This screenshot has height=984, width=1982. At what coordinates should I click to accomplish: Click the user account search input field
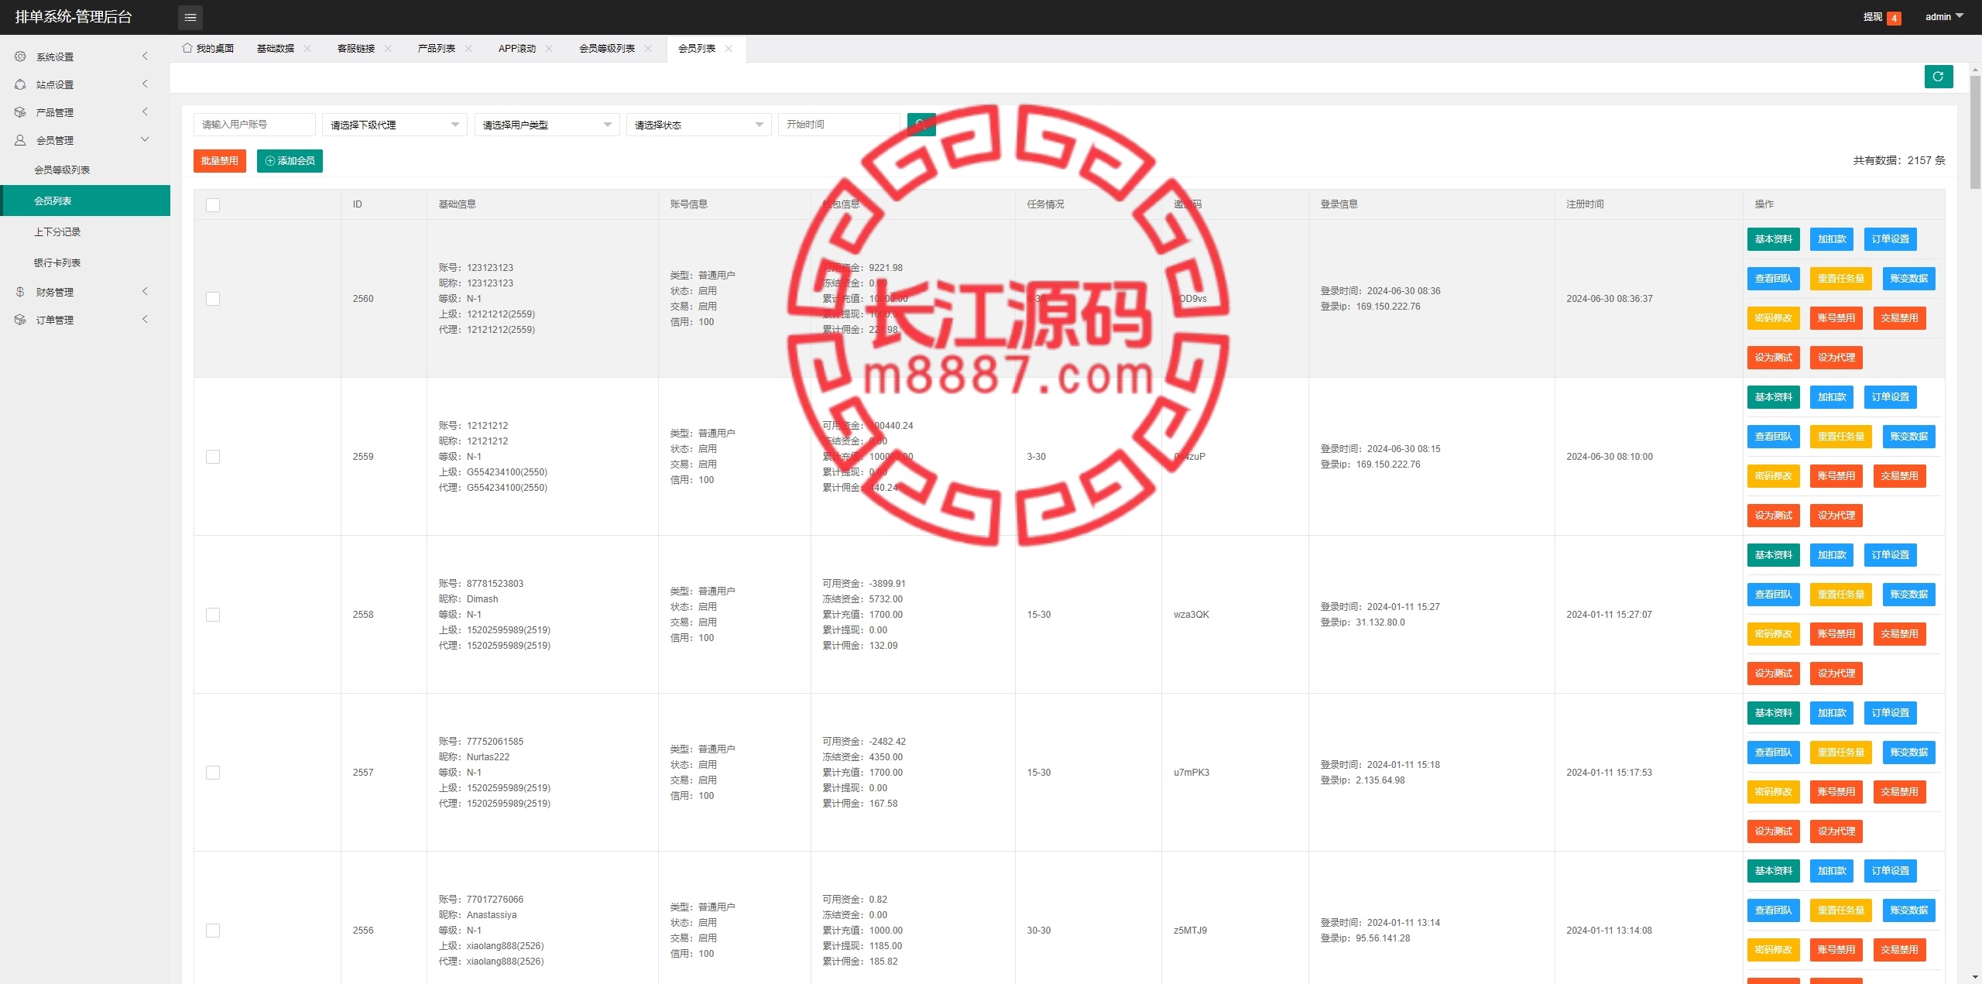(x=255, y=125)
